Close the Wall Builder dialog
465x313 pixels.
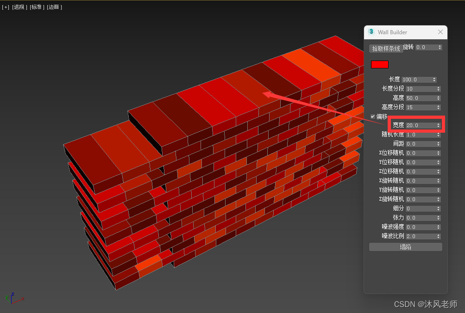point(440,32)
